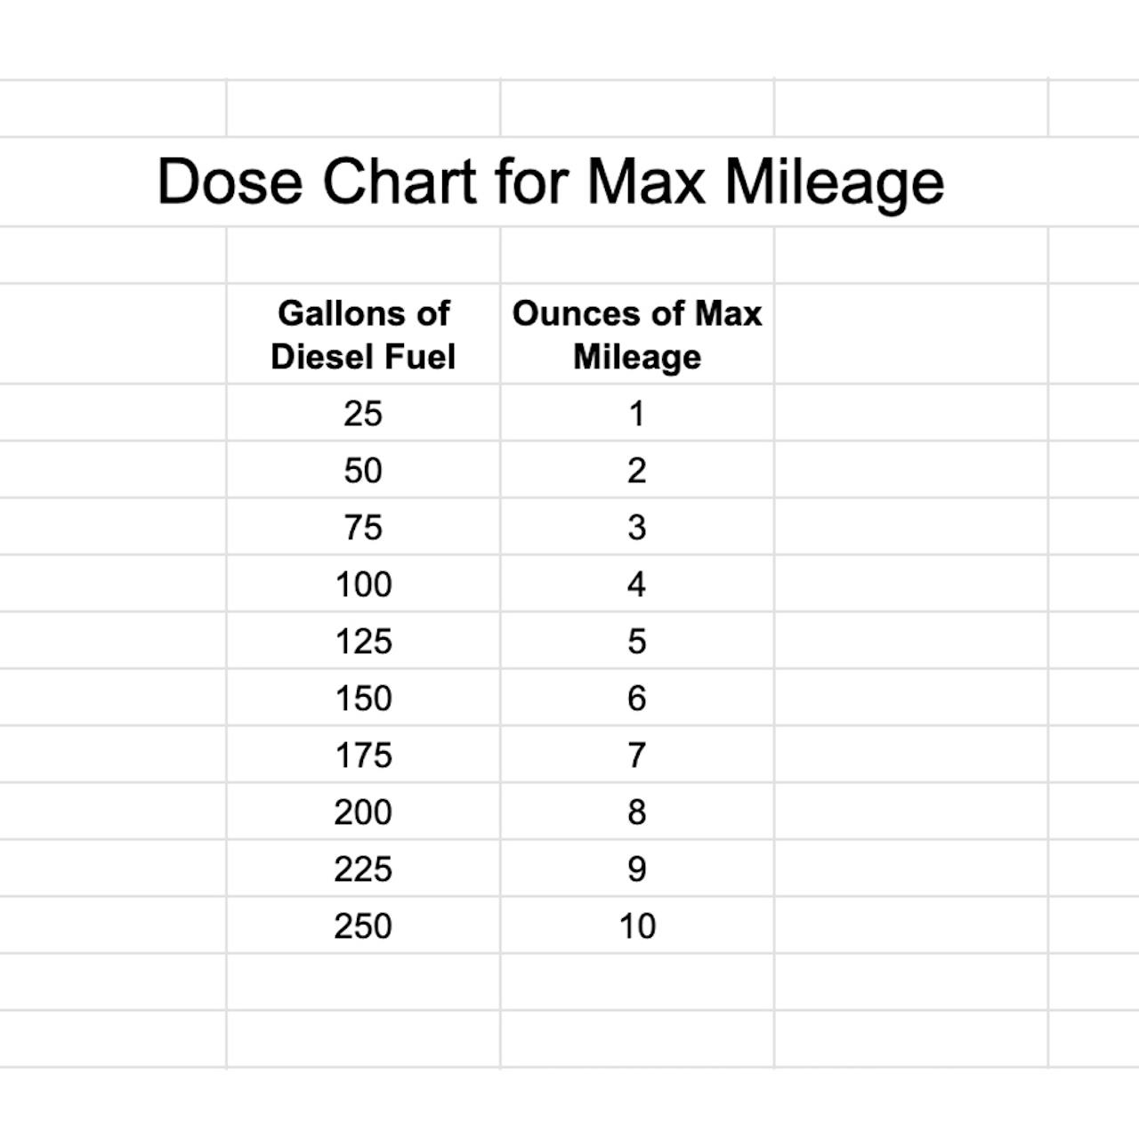Select the Gallons of Diesel Fuel header cell
The height and width of the screenshot is (1139, 1139).
363,335
